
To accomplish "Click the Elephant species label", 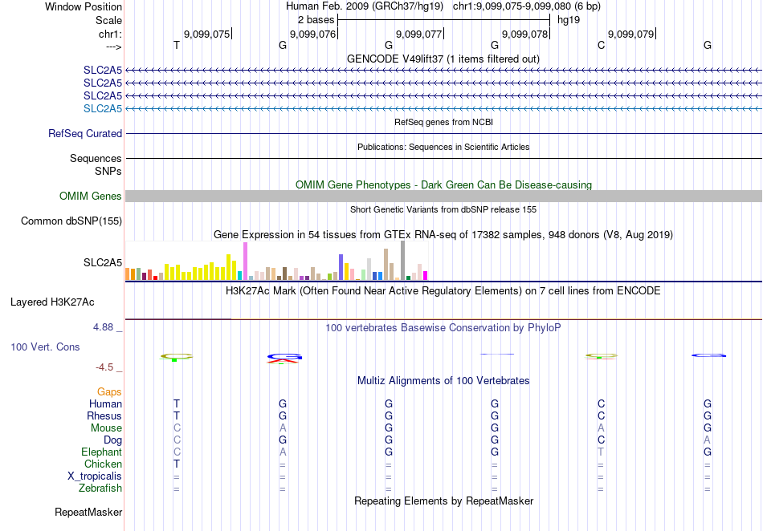I will (x=101, y=452).
